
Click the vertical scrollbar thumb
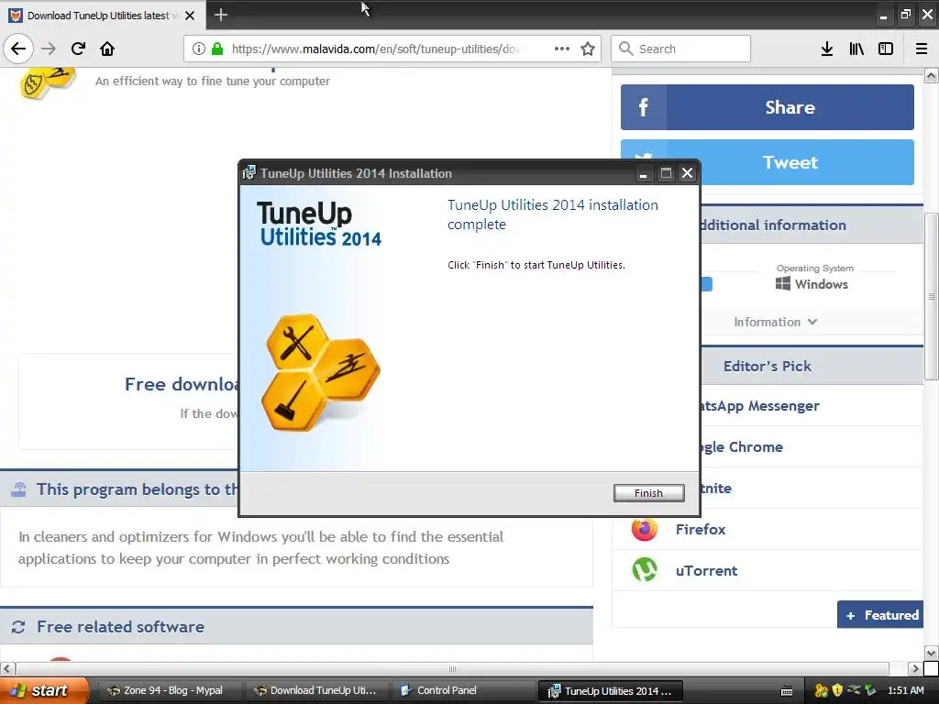(932, 296)
